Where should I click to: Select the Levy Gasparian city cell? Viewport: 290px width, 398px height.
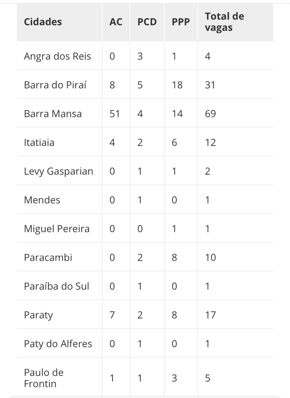pos(58,171)
